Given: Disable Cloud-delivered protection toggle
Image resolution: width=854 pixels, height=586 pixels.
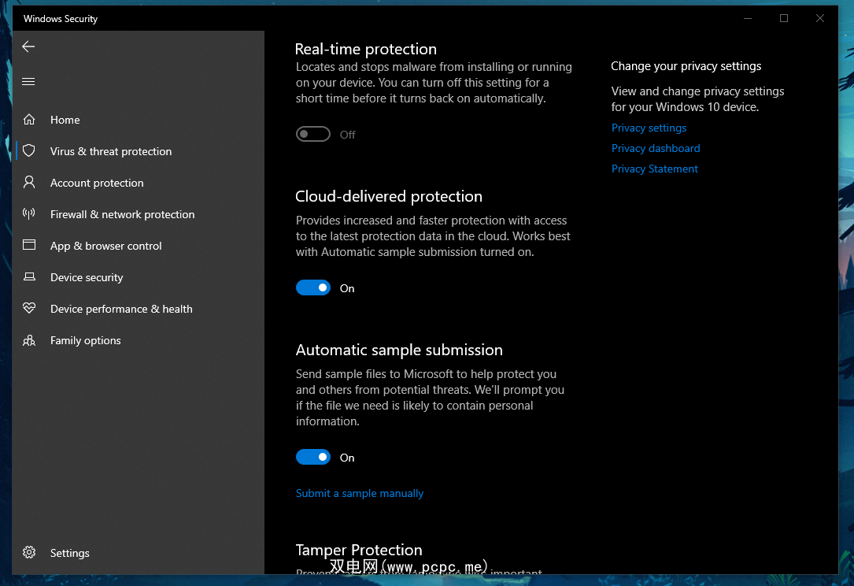Looking at the screenshot, I should point(312,288).
